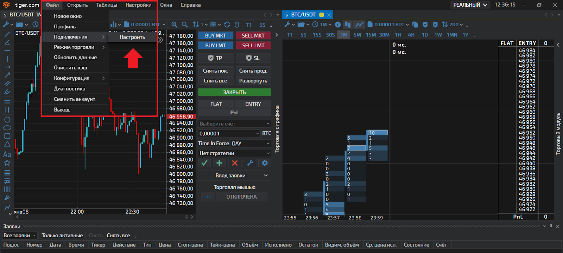Click the red X icon under strategy
The image size is (563, 253).
(235, 163)
